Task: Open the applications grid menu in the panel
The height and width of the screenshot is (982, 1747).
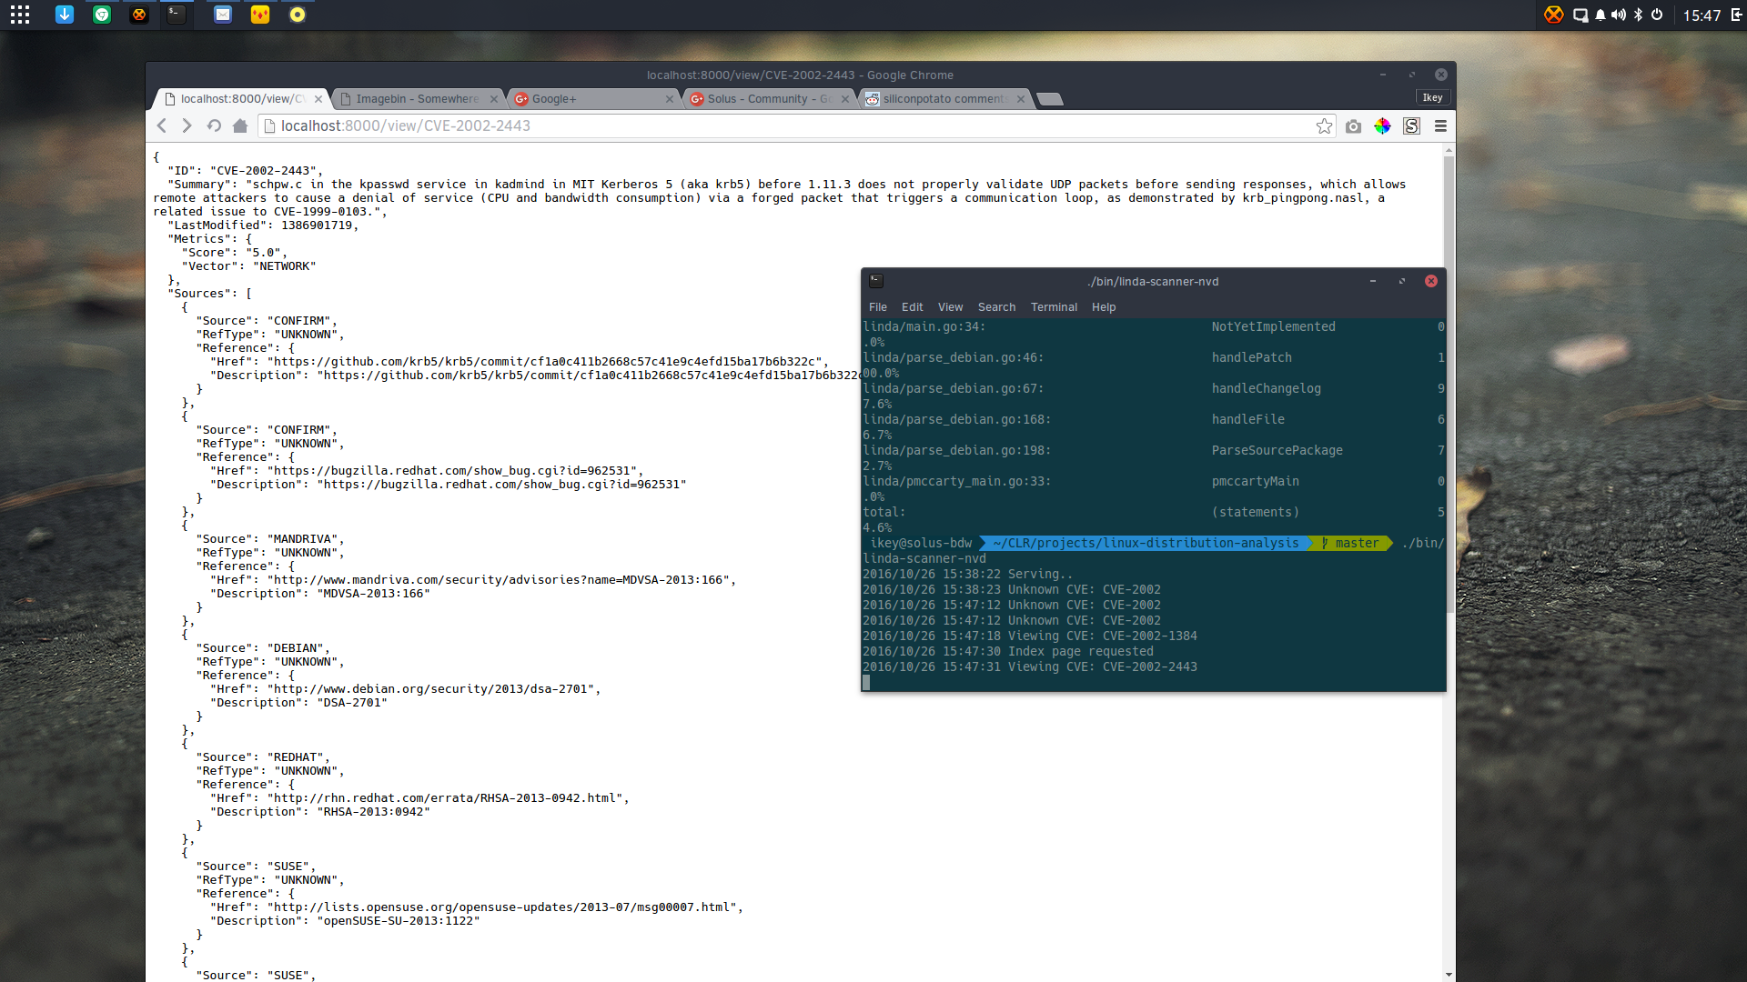Action: point(20,15)
